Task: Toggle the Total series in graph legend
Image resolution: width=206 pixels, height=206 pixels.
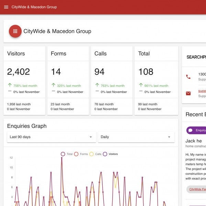Action: pyautogui.click(x=67, y=154)
